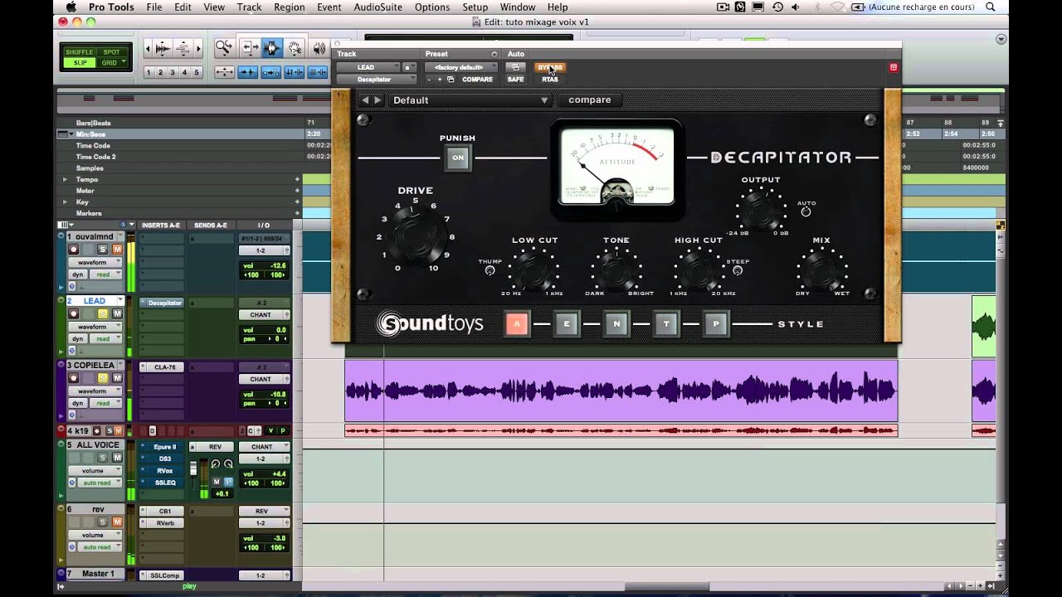Screen dimensions: 1062x597
Task: Open the Track menu
Action: tap(249, 7)
